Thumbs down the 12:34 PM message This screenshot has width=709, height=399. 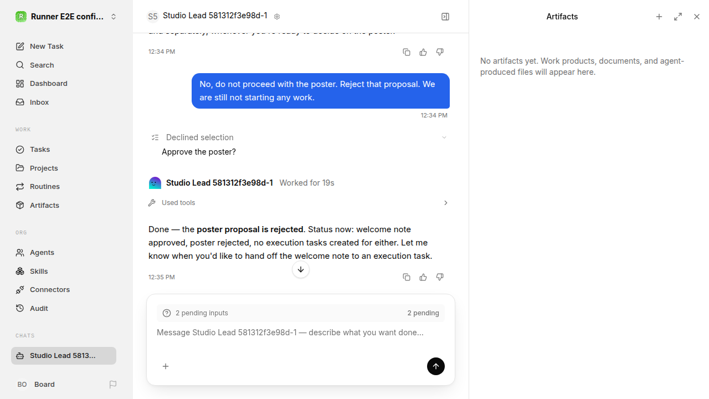pos(440,52)
